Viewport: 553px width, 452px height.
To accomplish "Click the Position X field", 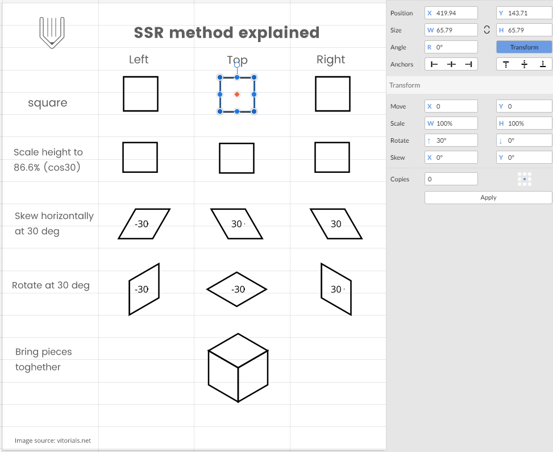I will pos(451,13).
